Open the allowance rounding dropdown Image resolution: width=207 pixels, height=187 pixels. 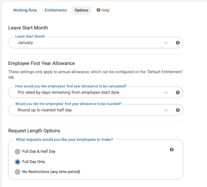96,110
